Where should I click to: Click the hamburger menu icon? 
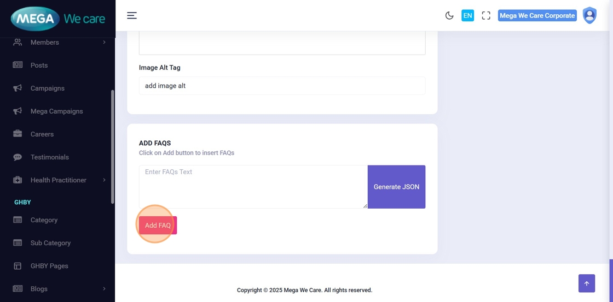(x=132, y=15)
